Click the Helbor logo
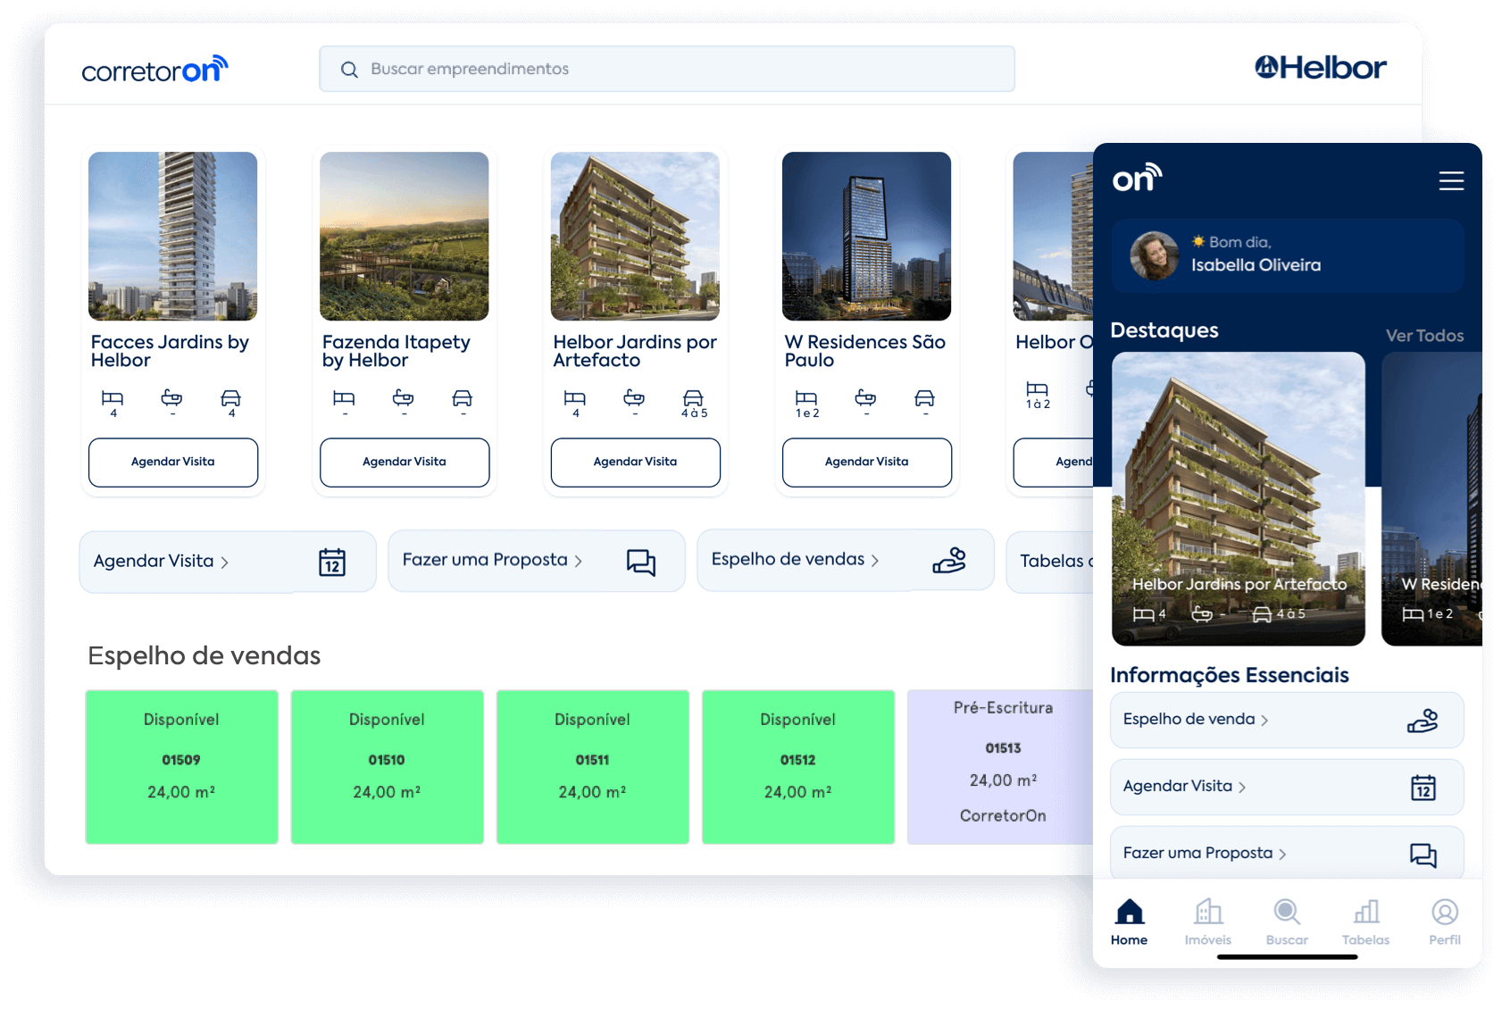Viewport: 1502px width, 1009px height. pyautogui.click(x=1320, y=68)
